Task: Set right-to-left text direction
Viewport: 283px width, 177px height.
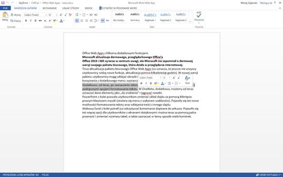Action: [107, 21]
